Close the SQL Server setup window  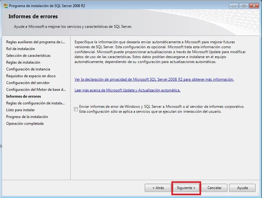(x=254, y=6)
